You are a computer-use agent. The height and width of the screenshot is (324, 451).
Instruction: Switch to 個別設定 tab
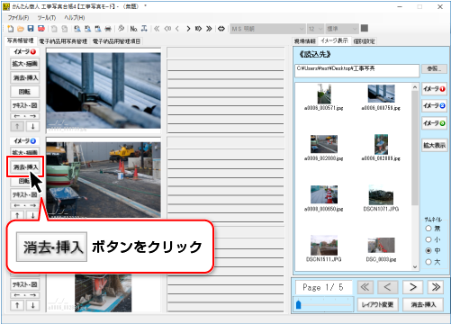[x=364, y=41]
